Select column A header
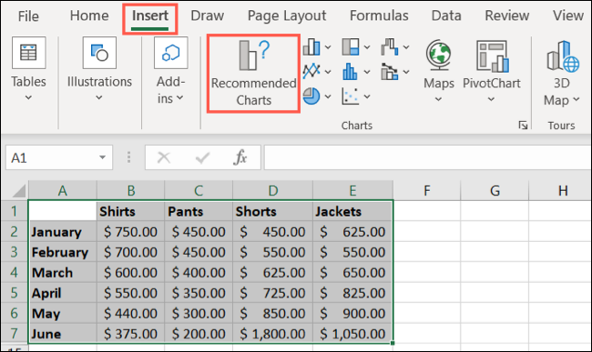Viewport: 592px width, 352px height. click(x=63, y=190)
